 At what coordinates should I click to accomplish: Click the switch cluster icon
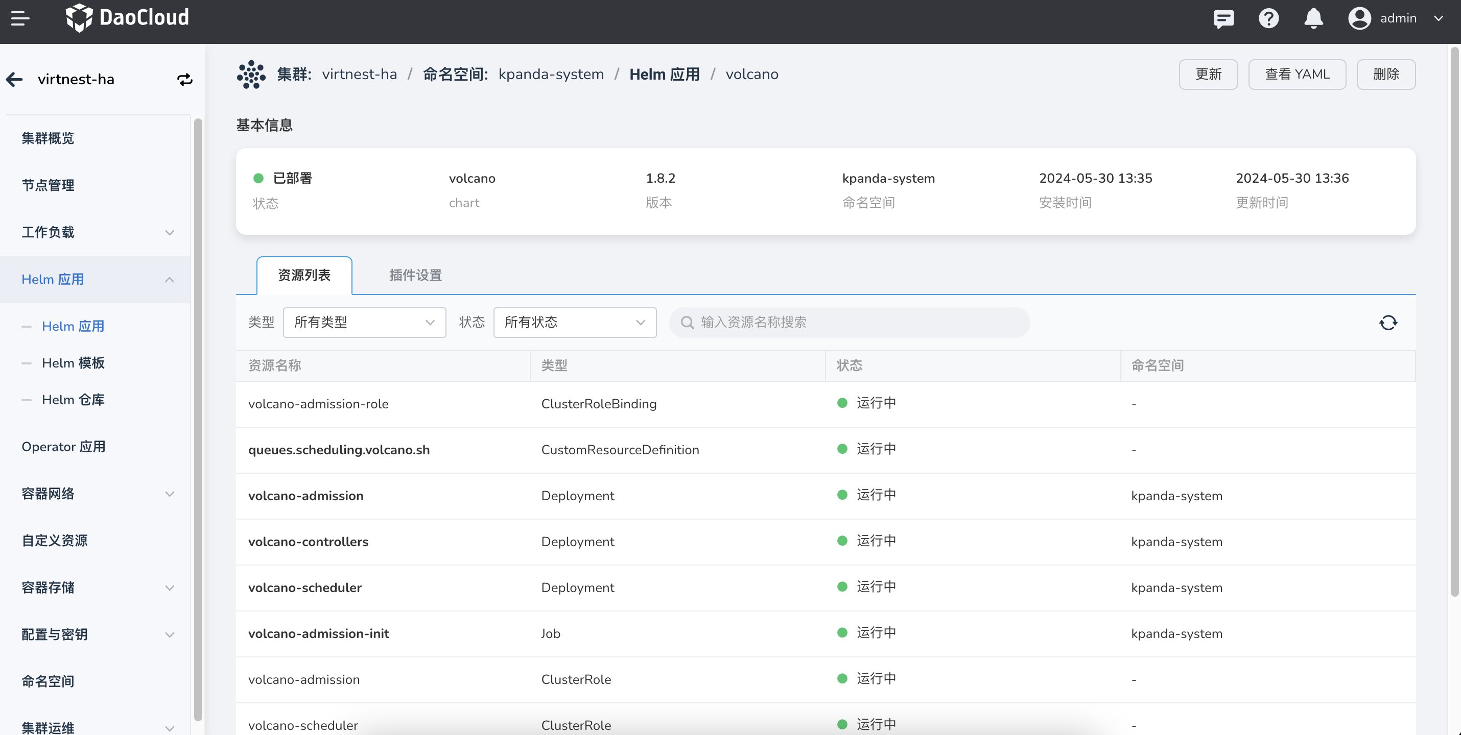coord(185,79)
